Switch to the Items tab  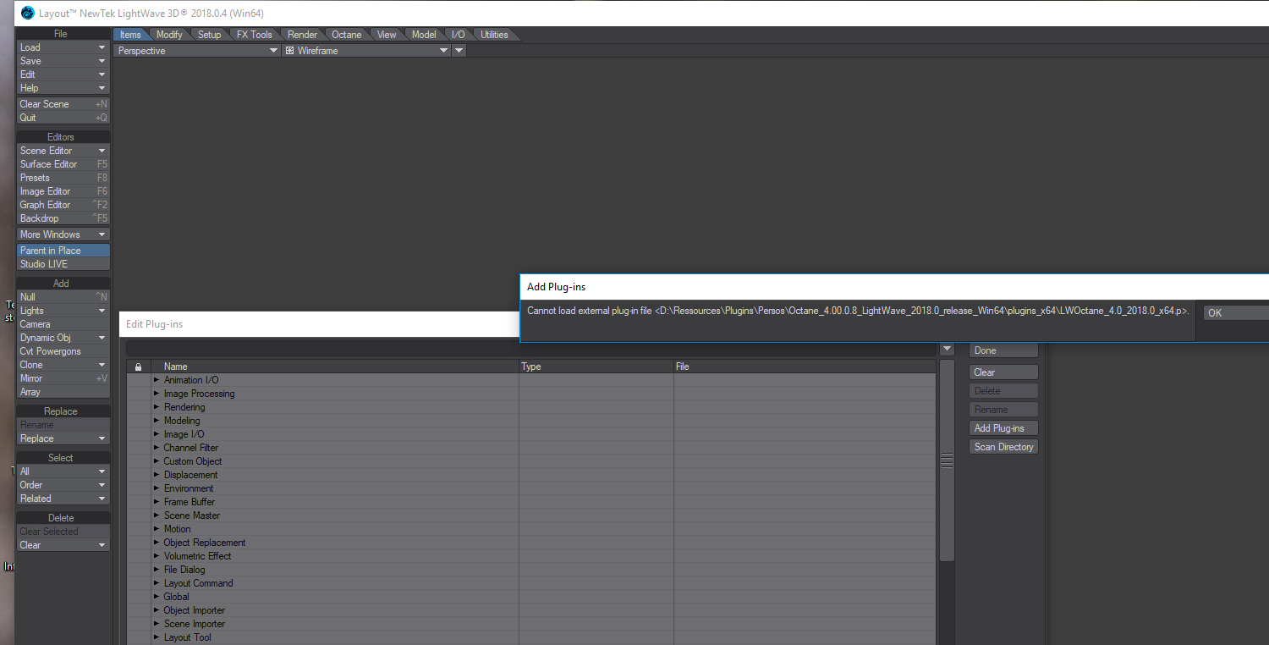pyautogui.click(x=131, y=35)
